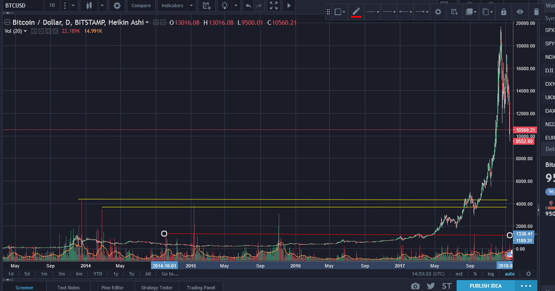Select the left endpoint of red trendline

(x=164, y=233)
